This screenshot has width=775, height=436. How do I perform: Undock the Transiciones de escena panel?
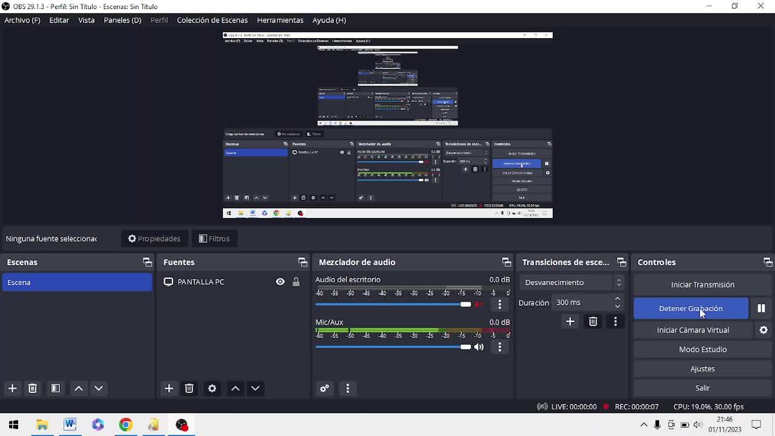coord(621,262)
